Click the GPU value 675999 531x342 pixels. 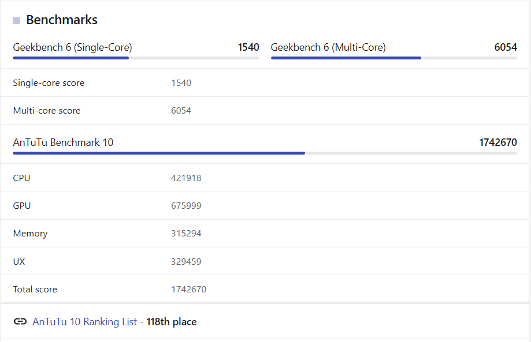pos(186,206)
